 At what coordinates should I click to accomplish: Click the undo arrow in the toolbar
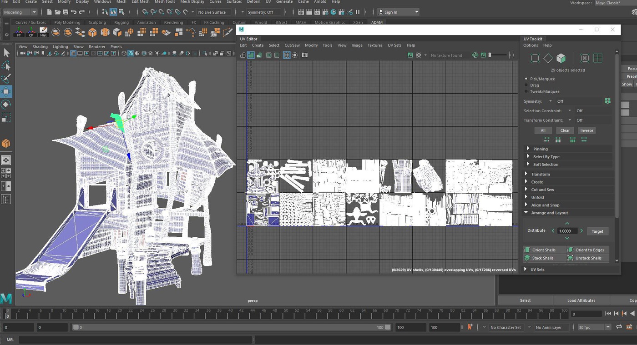(74, 12)
